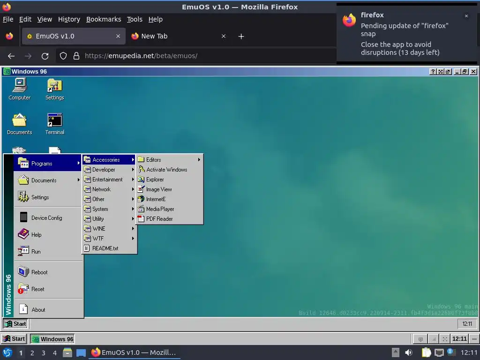Choose Reset in Start menu
The height and width of the screenshot is (360, 480).
[48, 289]
